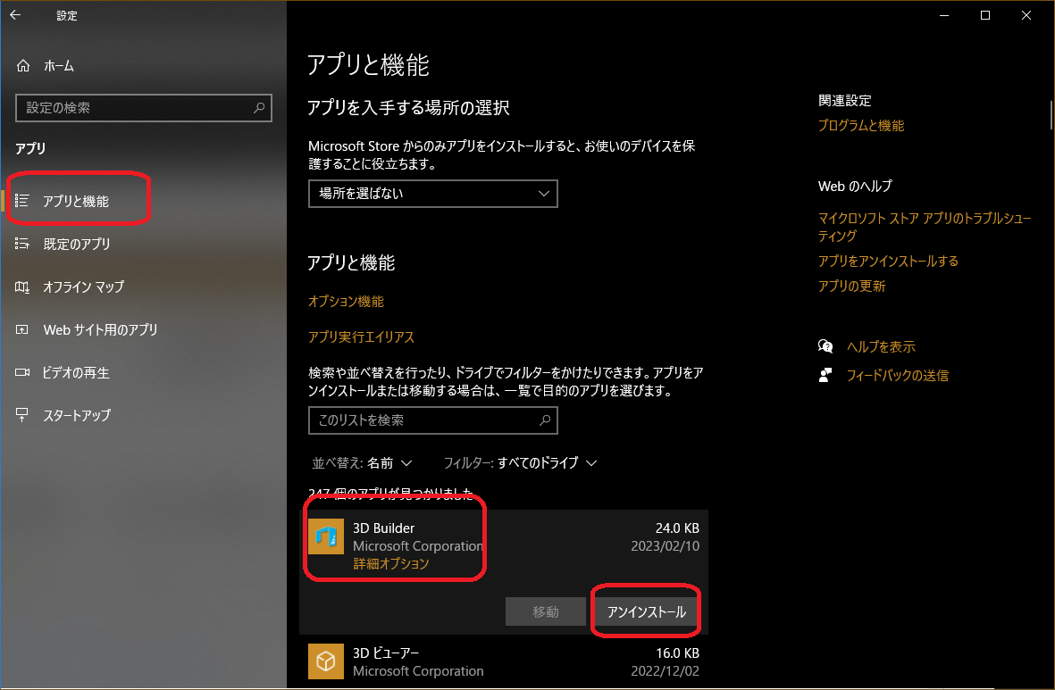Select the 3D ビューアー list entry
Screen dimensions: 1055x690
coord(503,661)
